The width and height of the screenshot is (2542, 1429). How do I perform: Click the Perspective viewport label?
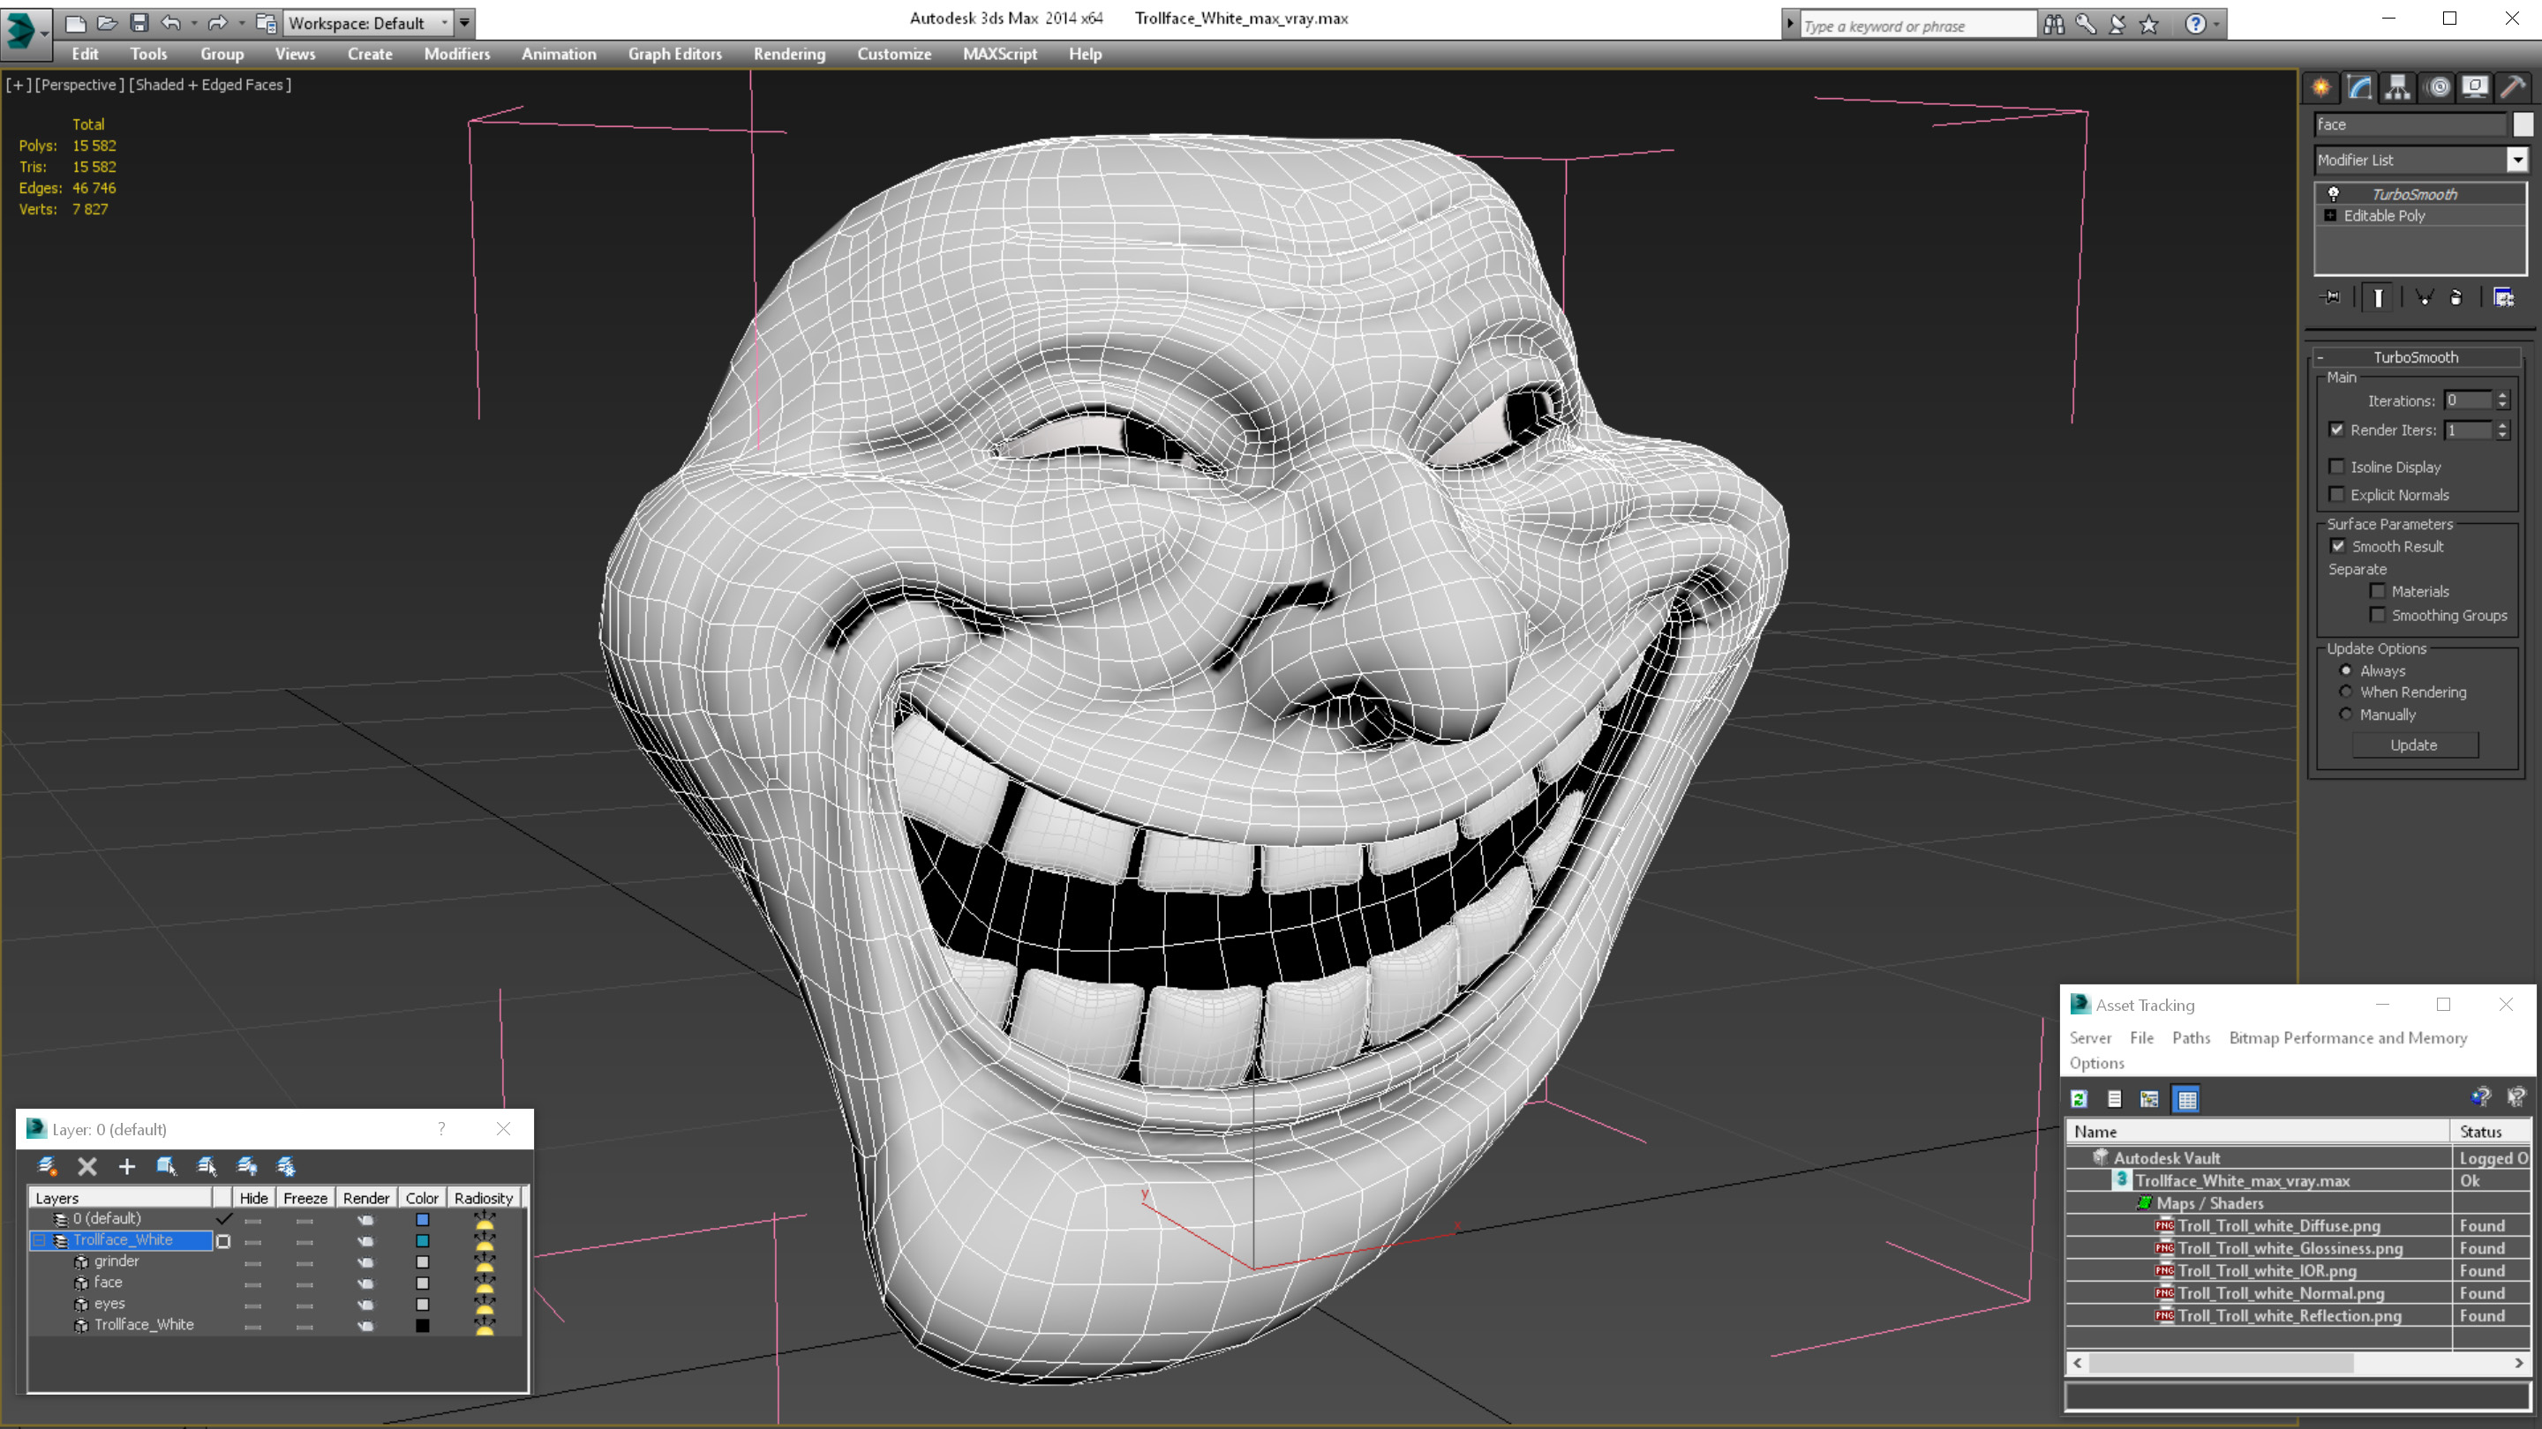point(80,85)
